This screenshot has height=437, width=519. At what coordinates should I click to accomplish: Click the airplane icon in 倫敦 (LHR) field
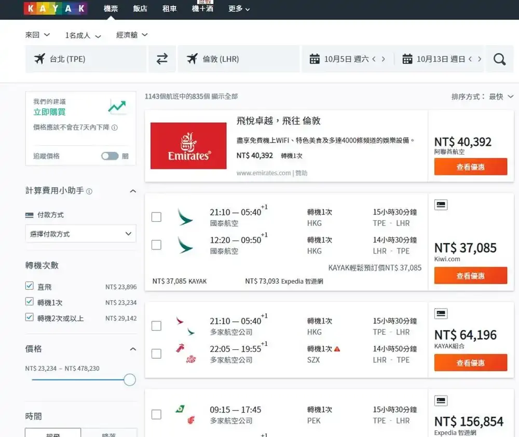[193, 59]
